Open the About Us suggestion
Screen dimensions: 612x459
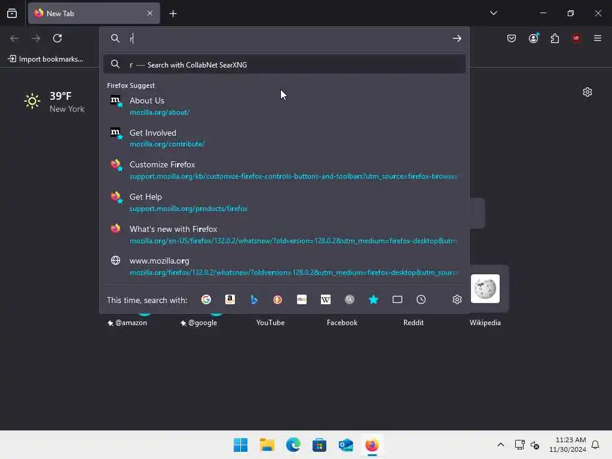tap(284, 106)
